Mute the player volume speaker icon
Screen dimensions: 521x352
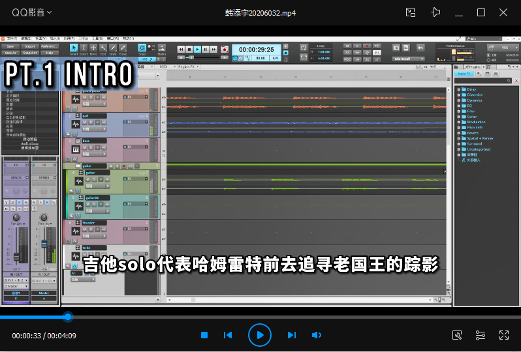point(317,335)
